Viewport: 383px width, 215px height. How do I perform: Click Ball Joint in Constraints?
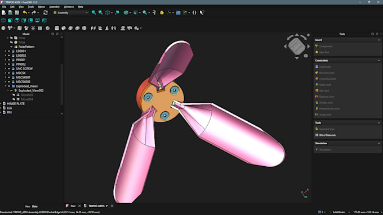click(x=324, y=90)
